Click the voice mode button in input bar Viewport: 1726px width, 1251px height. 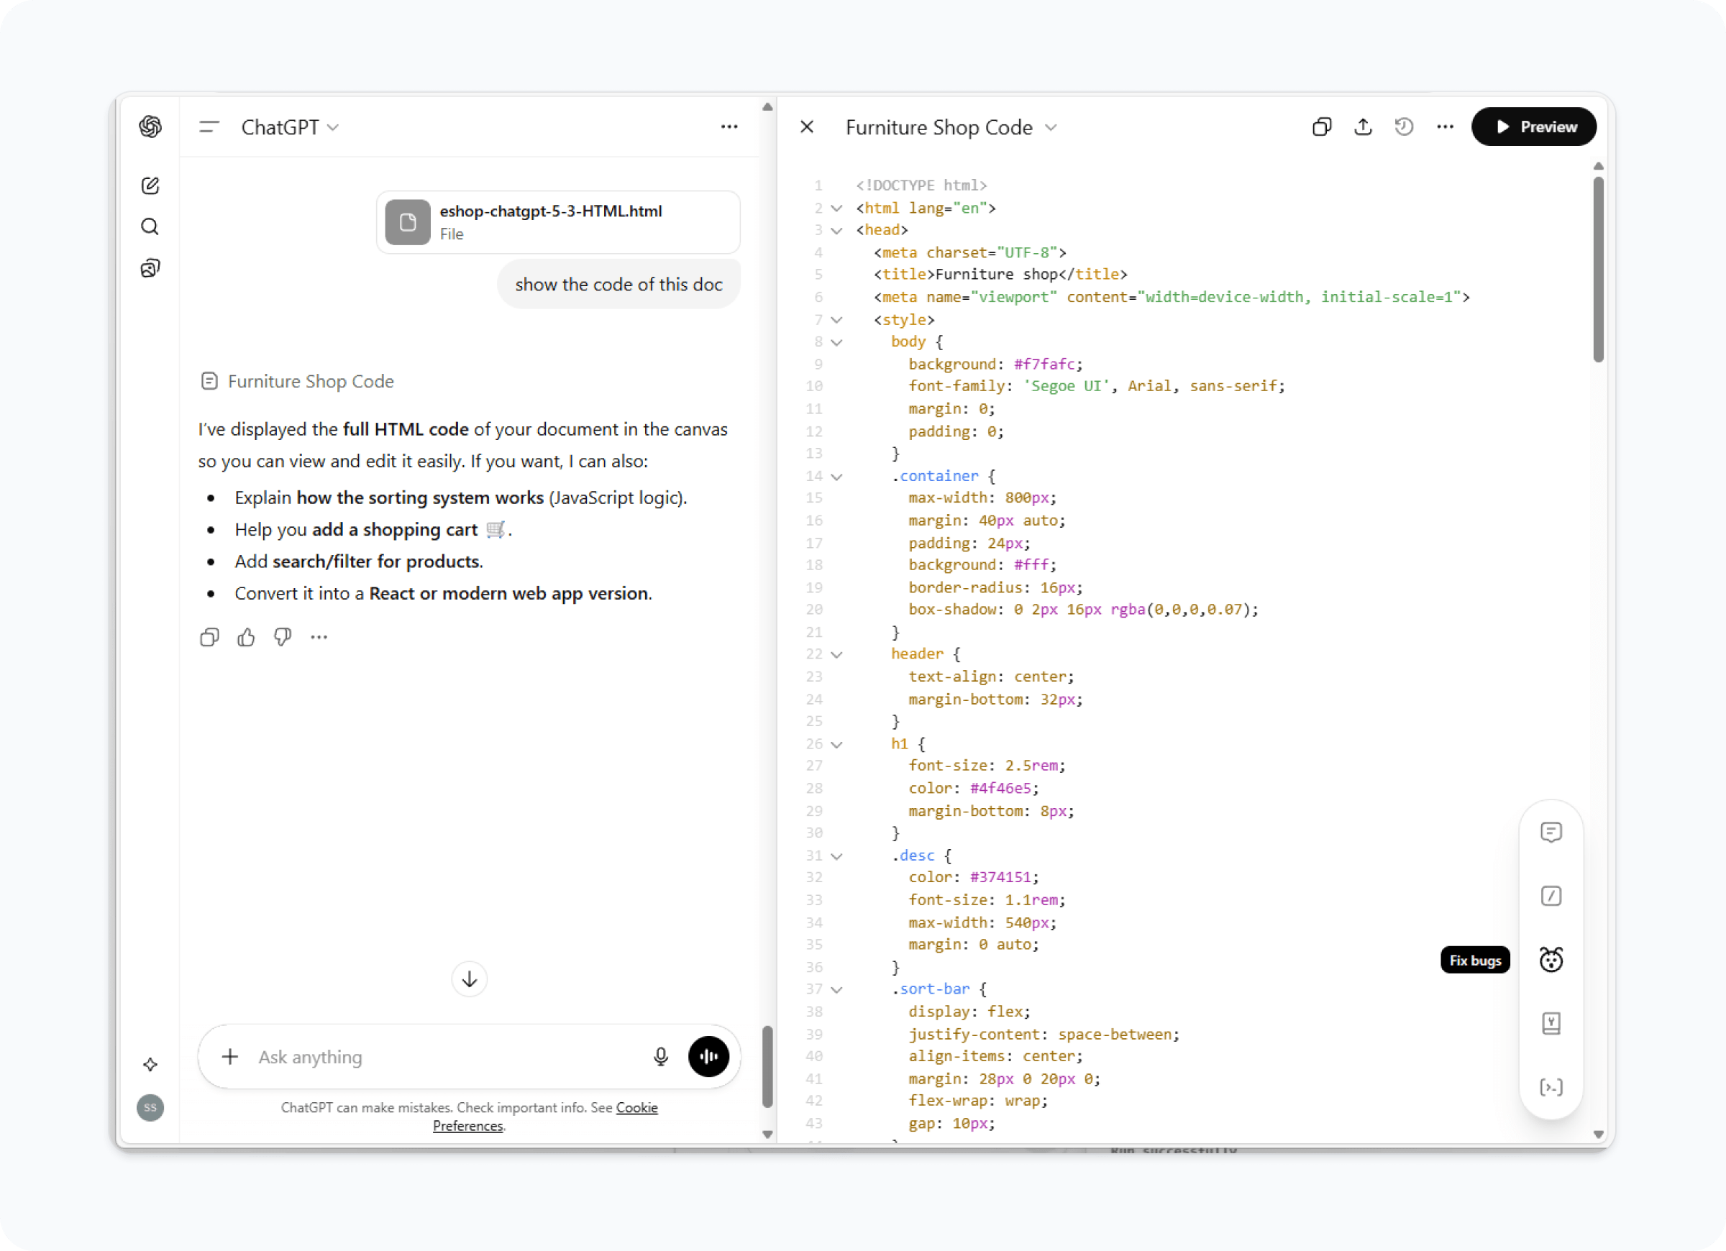(x=708, y=1057)
